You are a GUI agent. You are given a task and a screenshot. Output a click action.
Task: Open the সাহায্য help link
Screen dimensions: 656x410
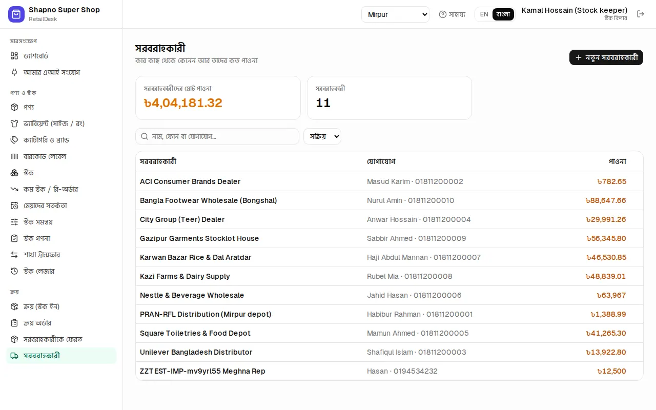click(x=452, y=14)
